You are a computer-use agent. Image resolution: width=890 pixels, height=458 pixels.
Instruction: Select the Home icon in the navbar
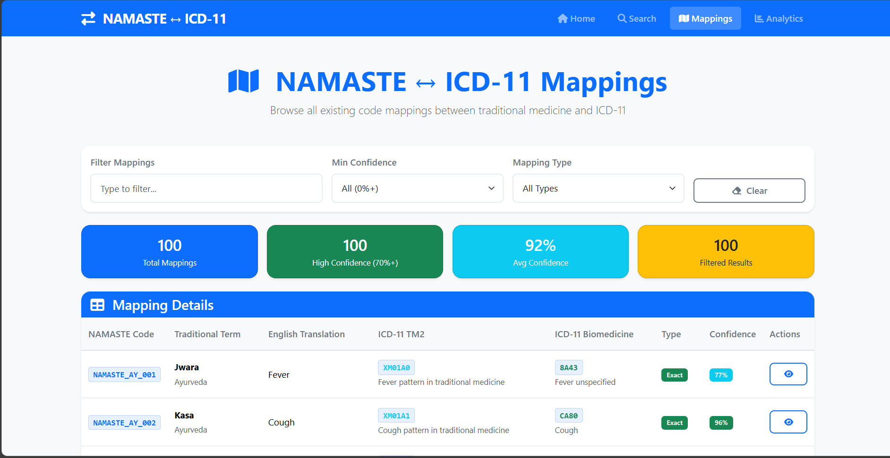click(562, 18)
